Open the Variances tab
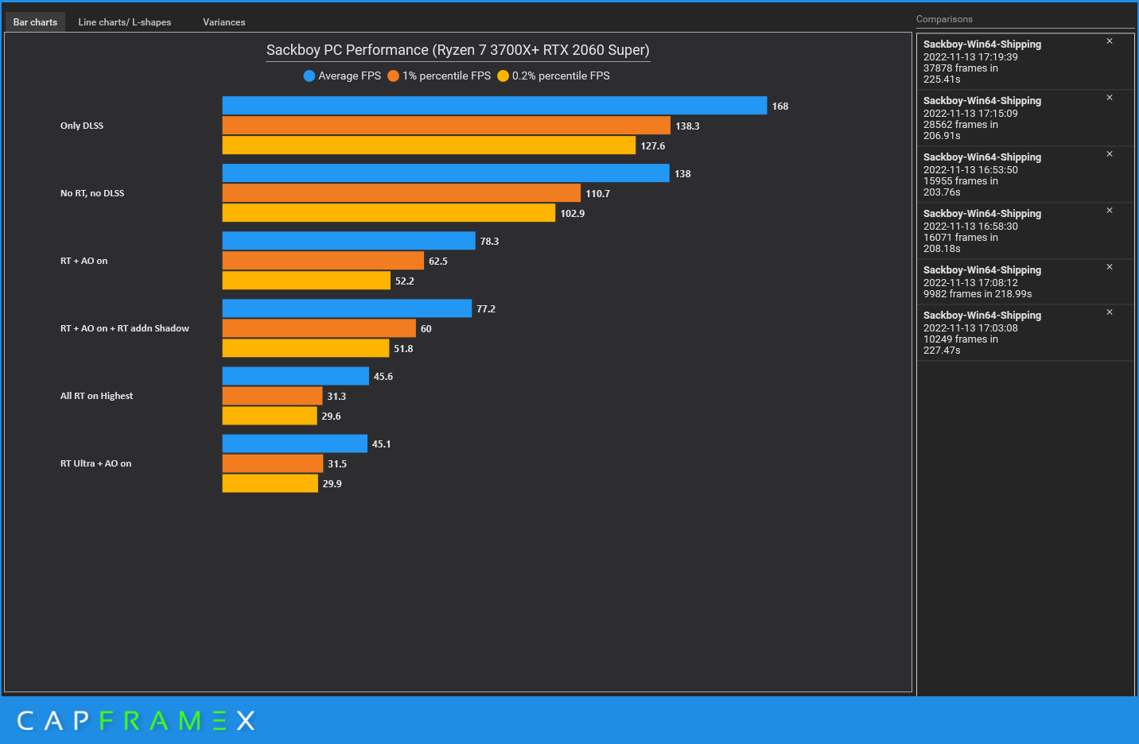The width and height of the screenshot is (1139, 744). point(224,22)
